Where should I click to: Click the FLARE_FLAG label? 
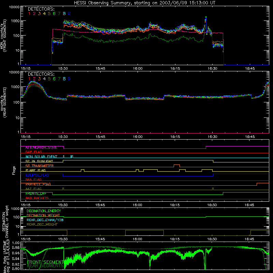(35, 170)
